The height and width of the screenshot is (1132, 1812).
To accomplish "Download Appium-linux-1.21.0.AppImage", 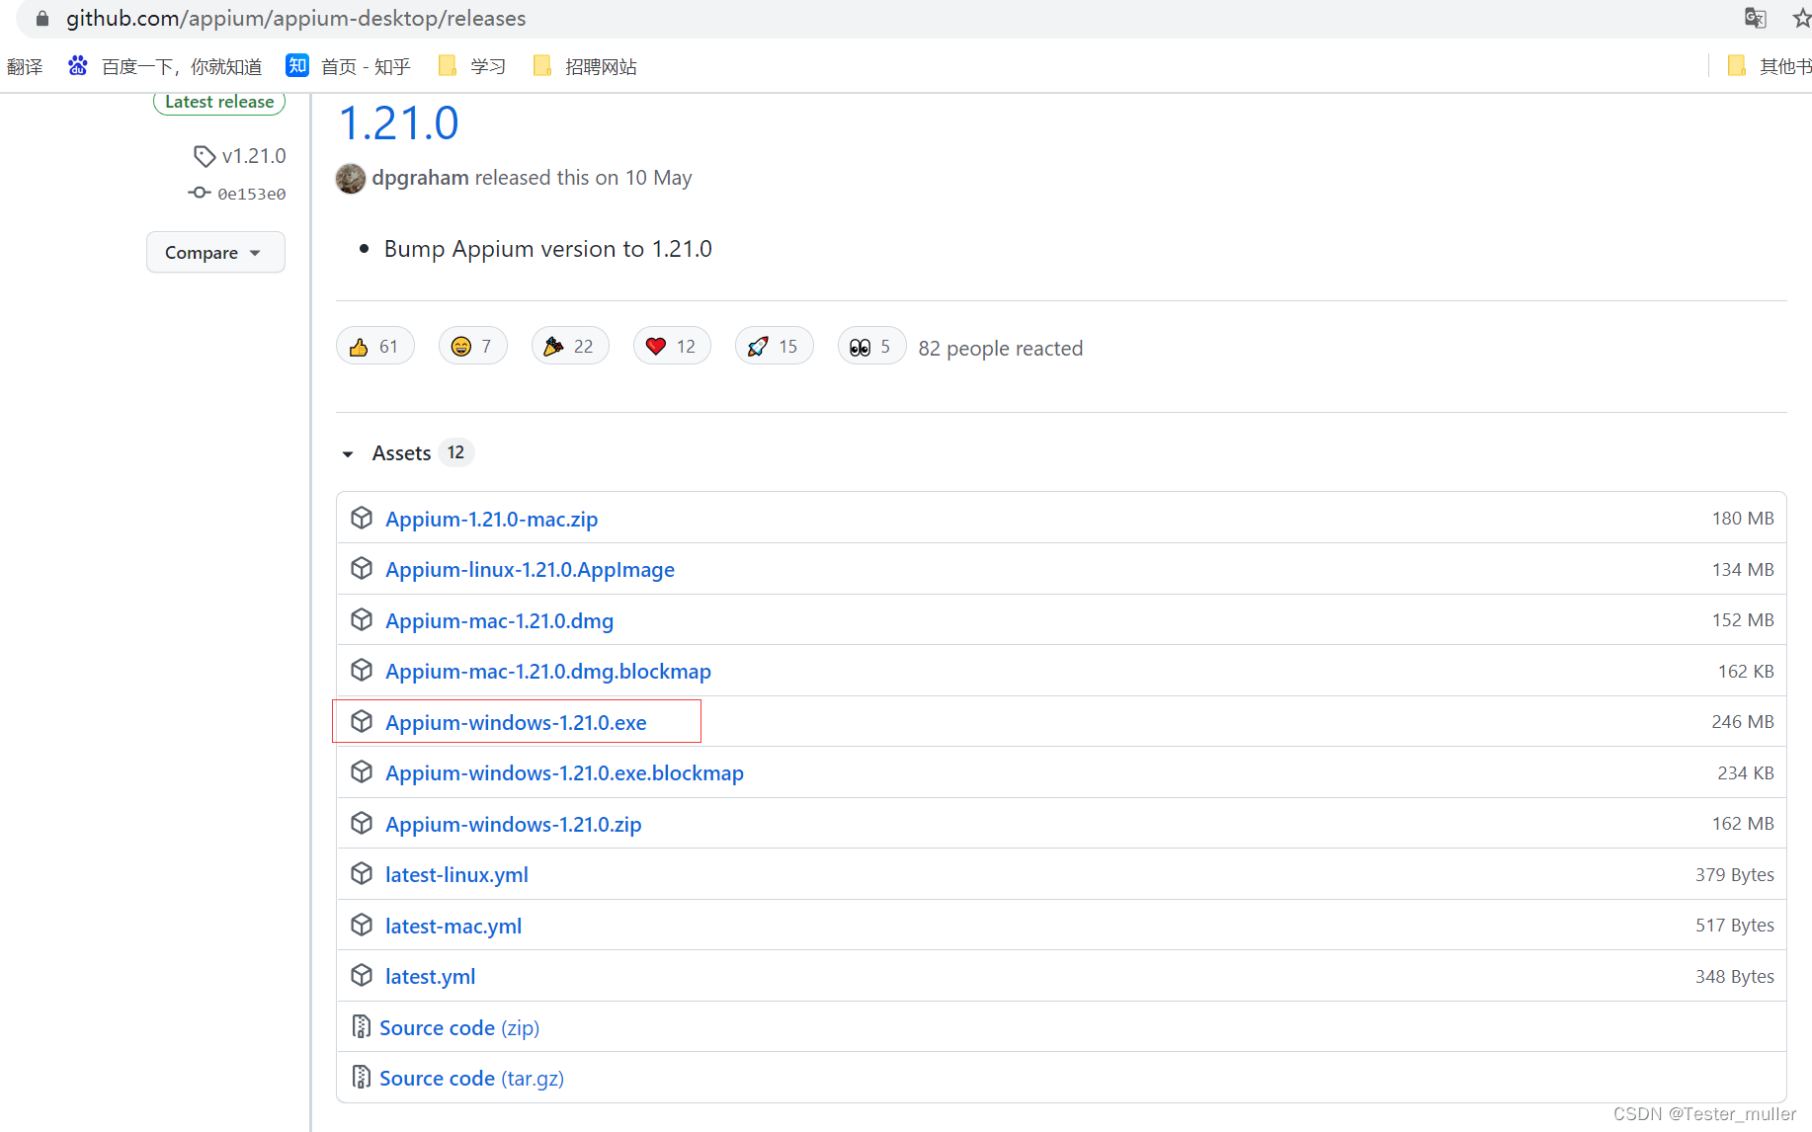I will pos(530,570).
